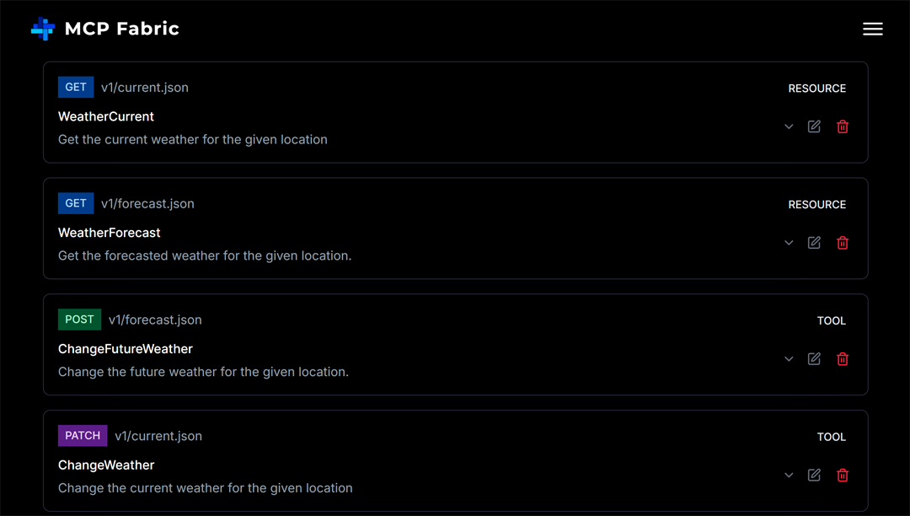Click the MCP Fabric title text
The image size is (910, 516).
122,29
